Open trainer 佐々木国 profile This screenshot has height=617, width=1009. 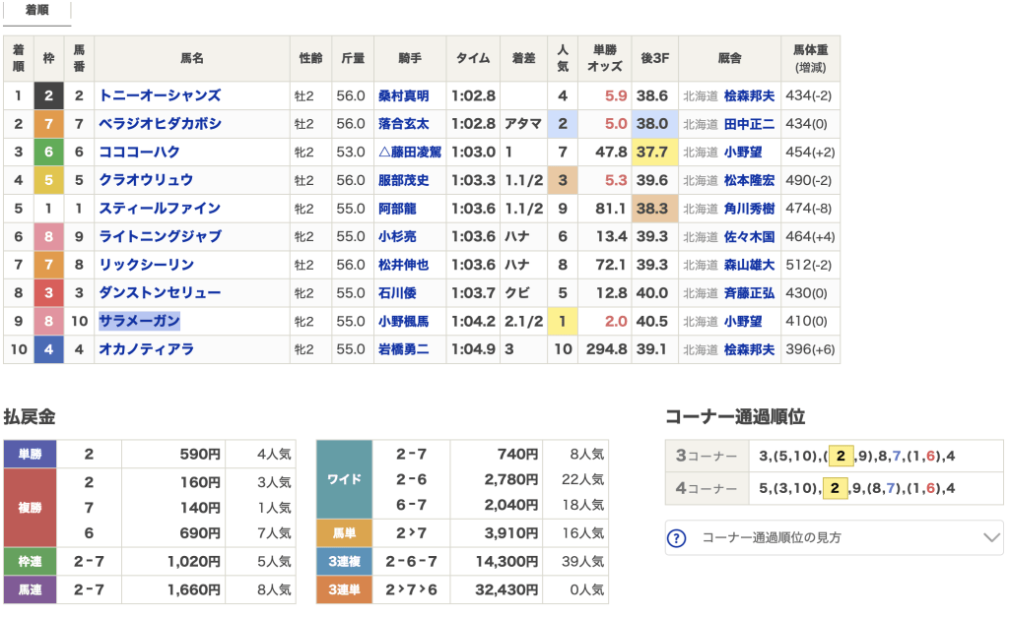click(x=749, y=237)
